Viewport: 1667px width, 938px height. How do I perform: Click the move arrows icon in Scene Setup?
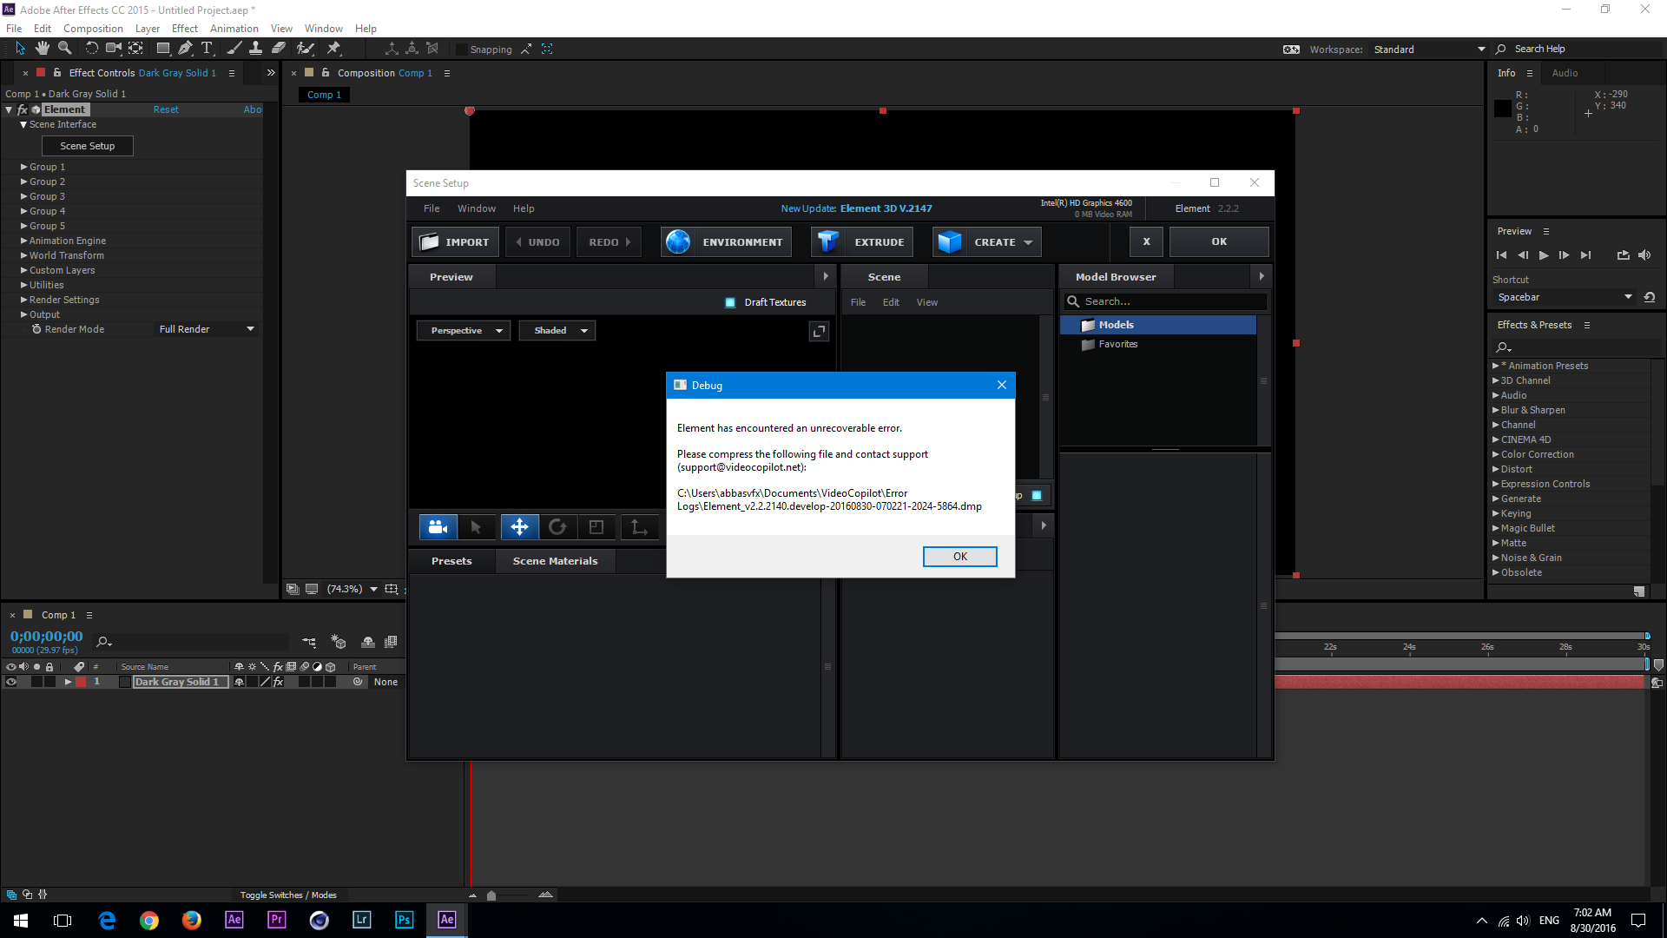pos(519,527)
